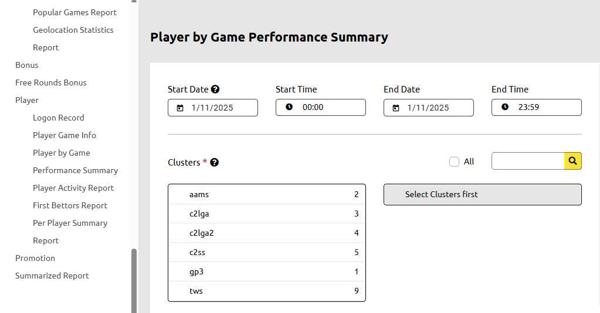This screenshot has width=600, height=313.
Task: Expand the Bonus menu section
Action: [27, 65]
